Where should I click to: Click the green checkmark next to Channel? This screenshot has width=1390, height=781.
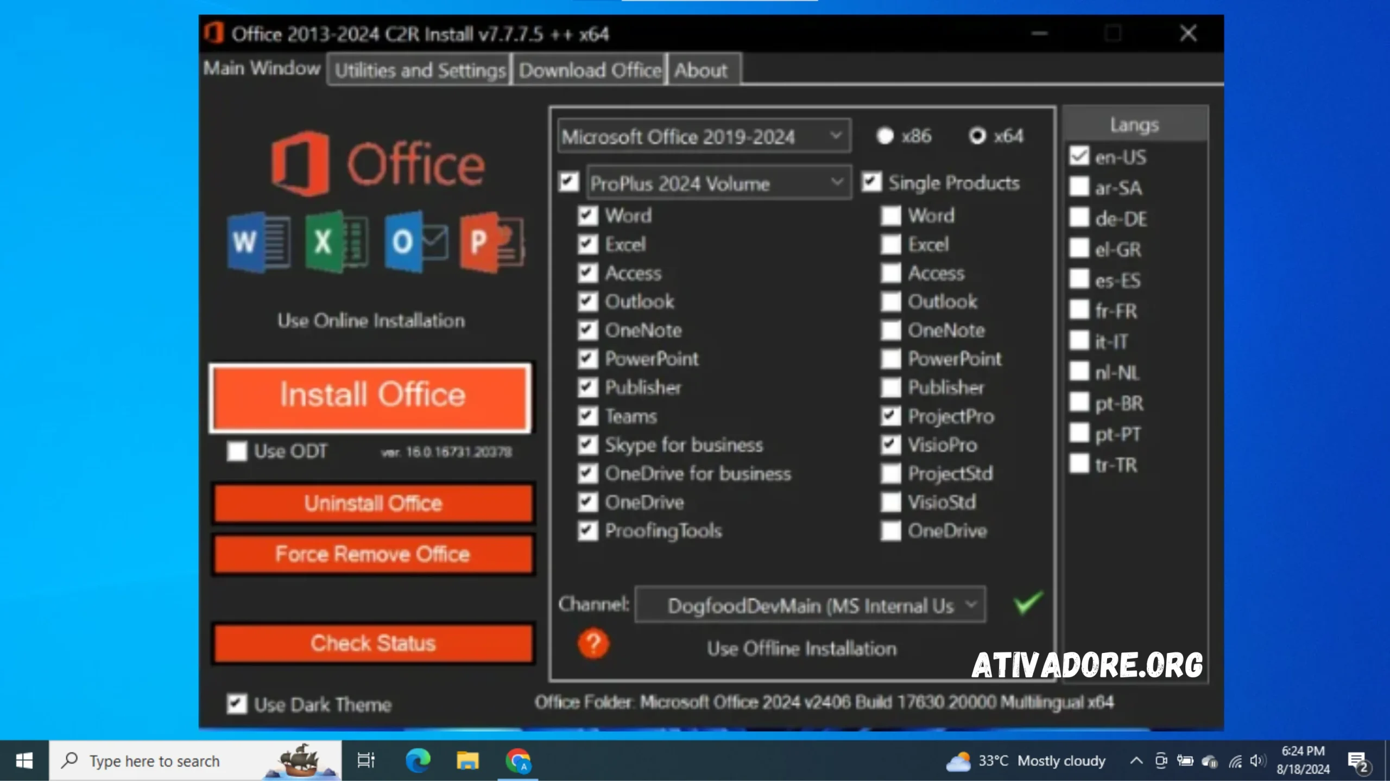click(x=1028, y=603)
